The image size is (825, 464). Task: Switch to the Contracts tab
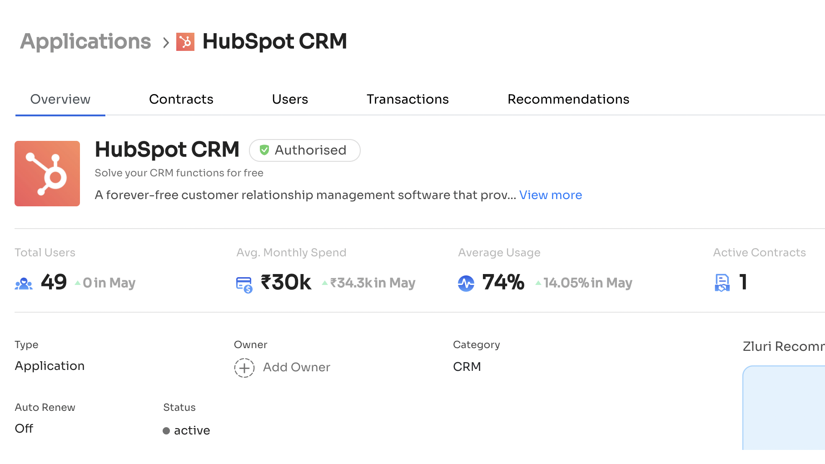pos(181,99)
